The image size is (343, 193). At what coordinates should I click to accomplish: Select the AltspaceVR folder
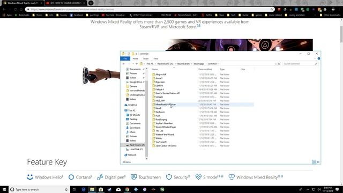[161, 75]
